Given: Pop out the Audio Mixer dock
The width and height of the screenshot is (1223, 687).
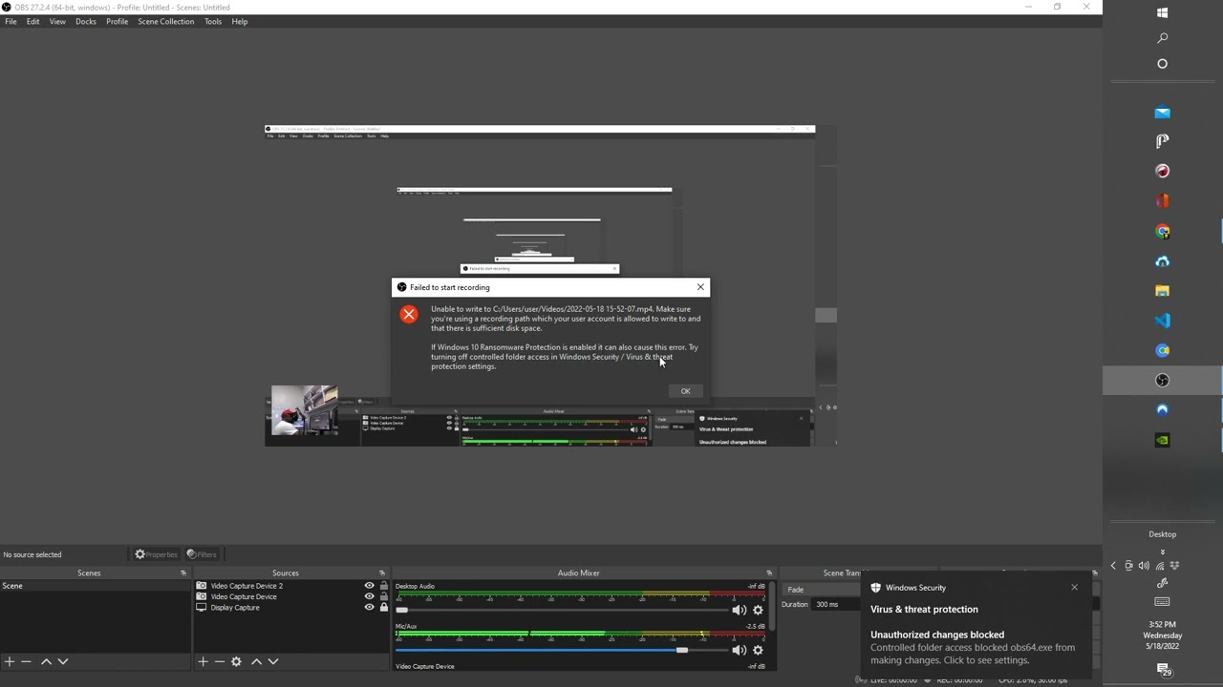Looking at the screenshot, I should (x=769, y=573).
